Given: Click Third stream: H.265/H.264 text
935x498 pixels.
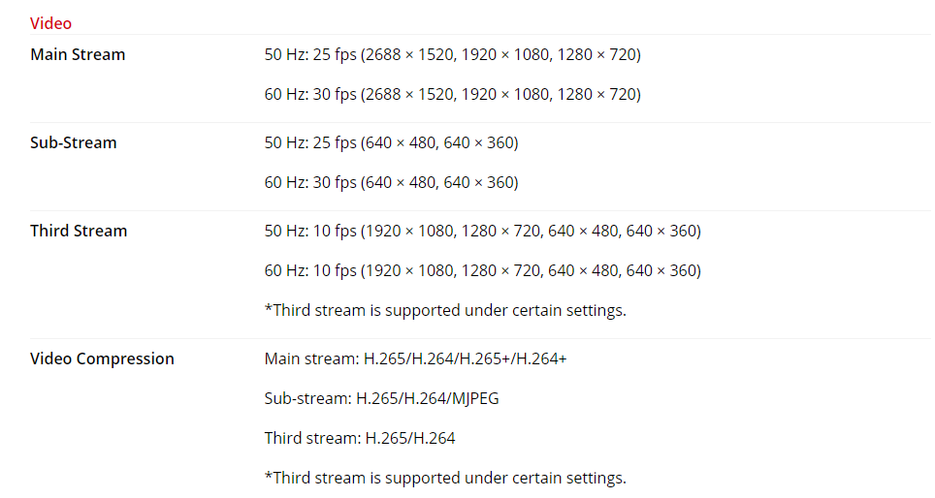Looking at the screenshot, I should 360,439.
